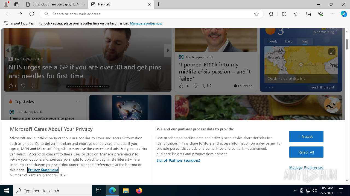Open Windows Start menu
Screen dimensions: 350x196
pyautogui.click(x=7, y=191)
